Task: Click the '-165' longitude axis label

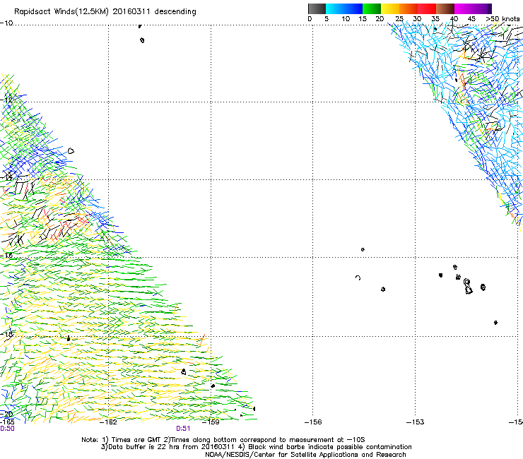Action: (7, 422)
